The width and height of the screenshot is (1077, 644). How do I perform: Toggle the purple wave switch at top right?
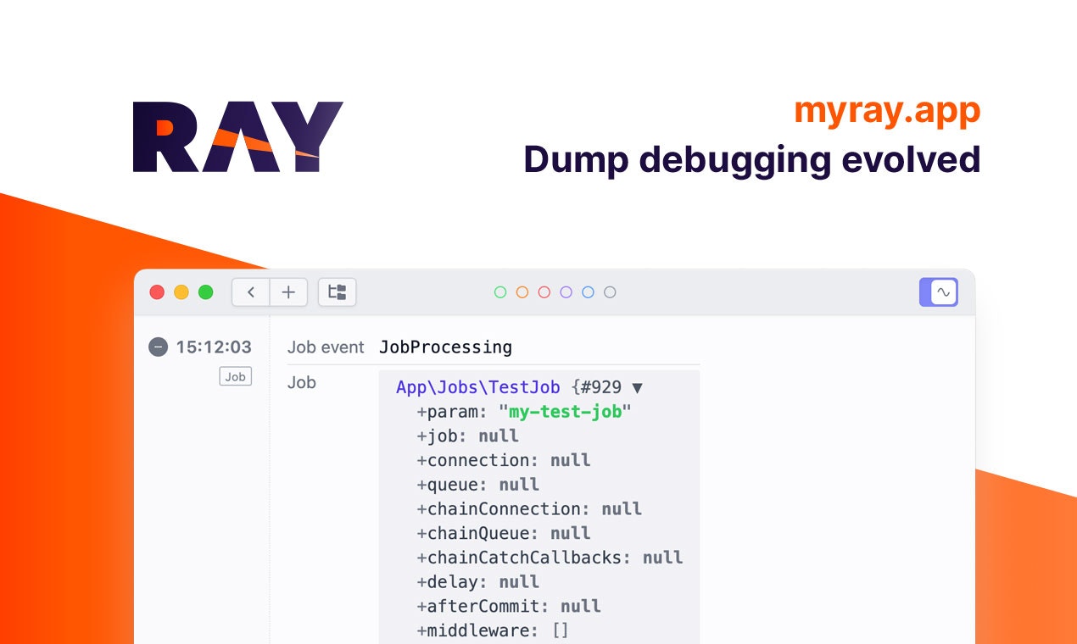coord(939,292)
